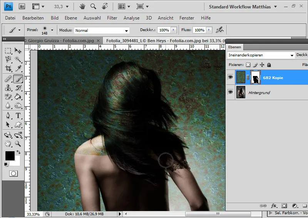Select the Crop tool
The image size is (308, 218).
click(x=8, y=68)
